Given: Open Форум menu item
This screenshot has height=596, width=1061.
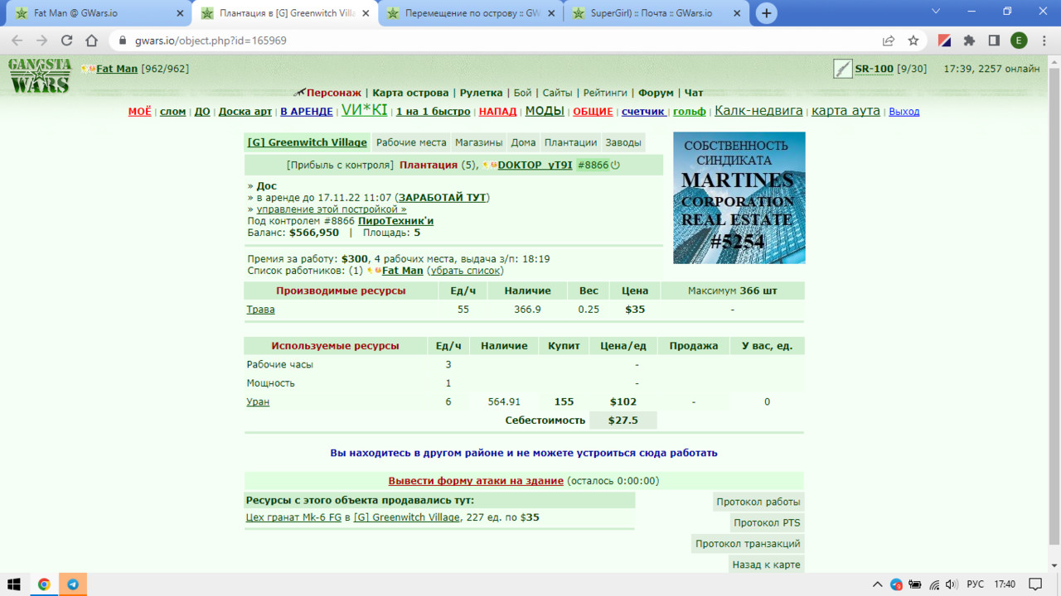Looking at the screenshot, I should 656,93.
